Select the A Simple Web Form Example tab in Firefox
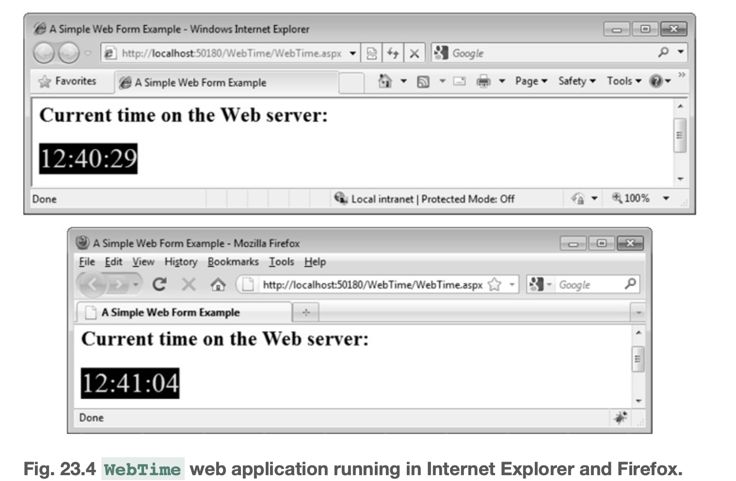 click(x=170, y=312)
